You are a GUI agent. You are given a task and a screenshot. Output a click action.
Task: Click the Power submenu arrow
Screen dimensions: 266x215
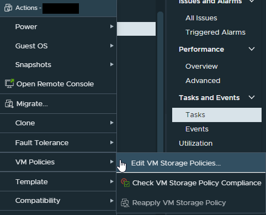[111, 26]
